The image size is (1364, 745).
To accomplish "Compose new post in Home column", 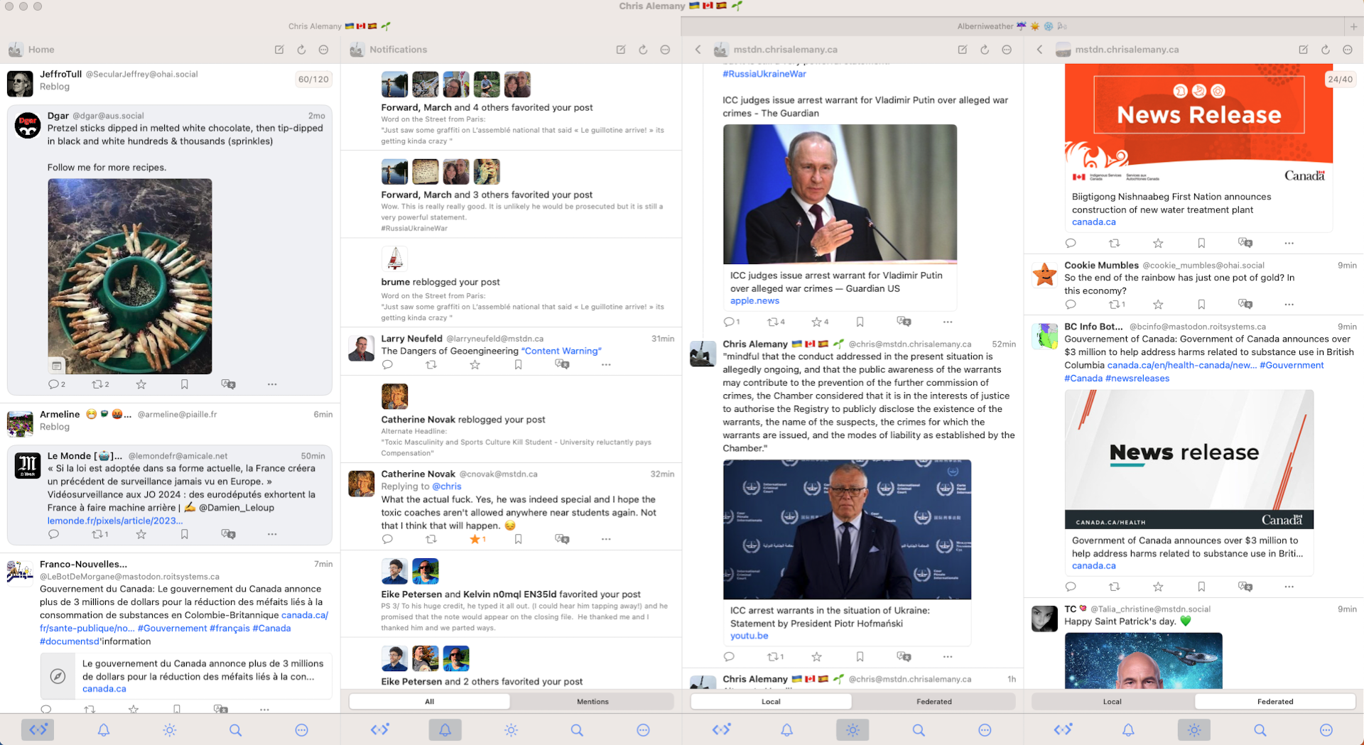I will [279, 50].
